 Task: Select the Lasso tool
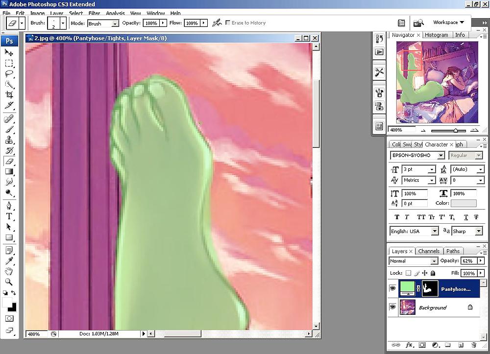9,74
